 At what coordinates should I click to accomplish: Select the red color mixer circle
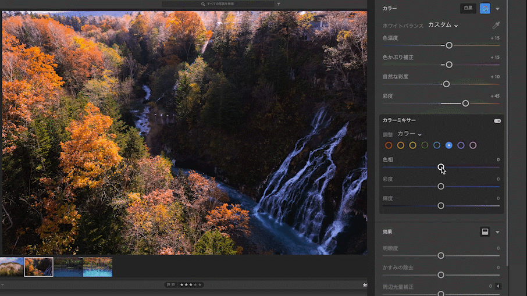click(x=389, y=145)
